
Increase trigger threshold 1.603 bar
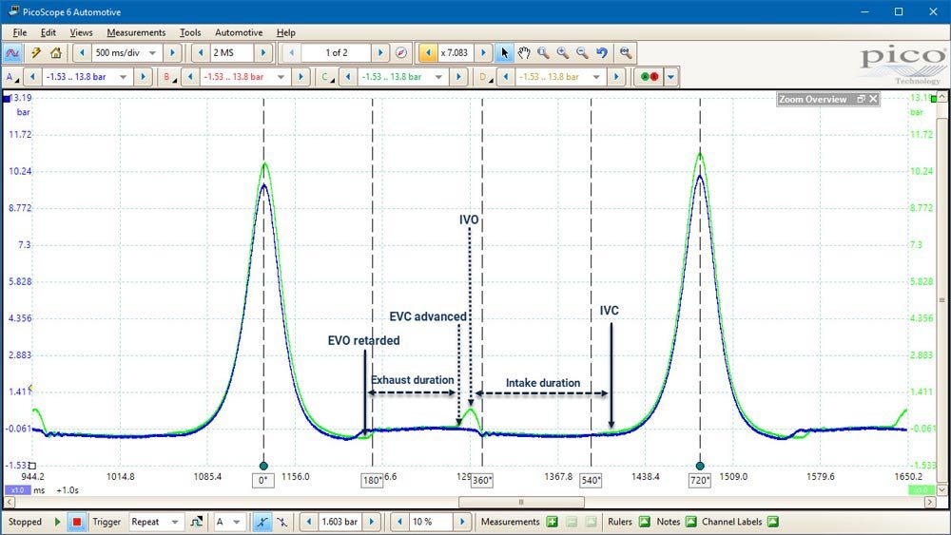[372, 522]
